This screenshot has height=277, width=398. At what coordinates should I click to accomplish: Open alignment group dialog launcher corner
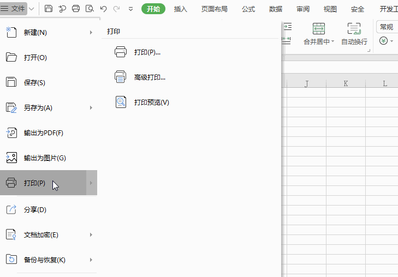369,51
